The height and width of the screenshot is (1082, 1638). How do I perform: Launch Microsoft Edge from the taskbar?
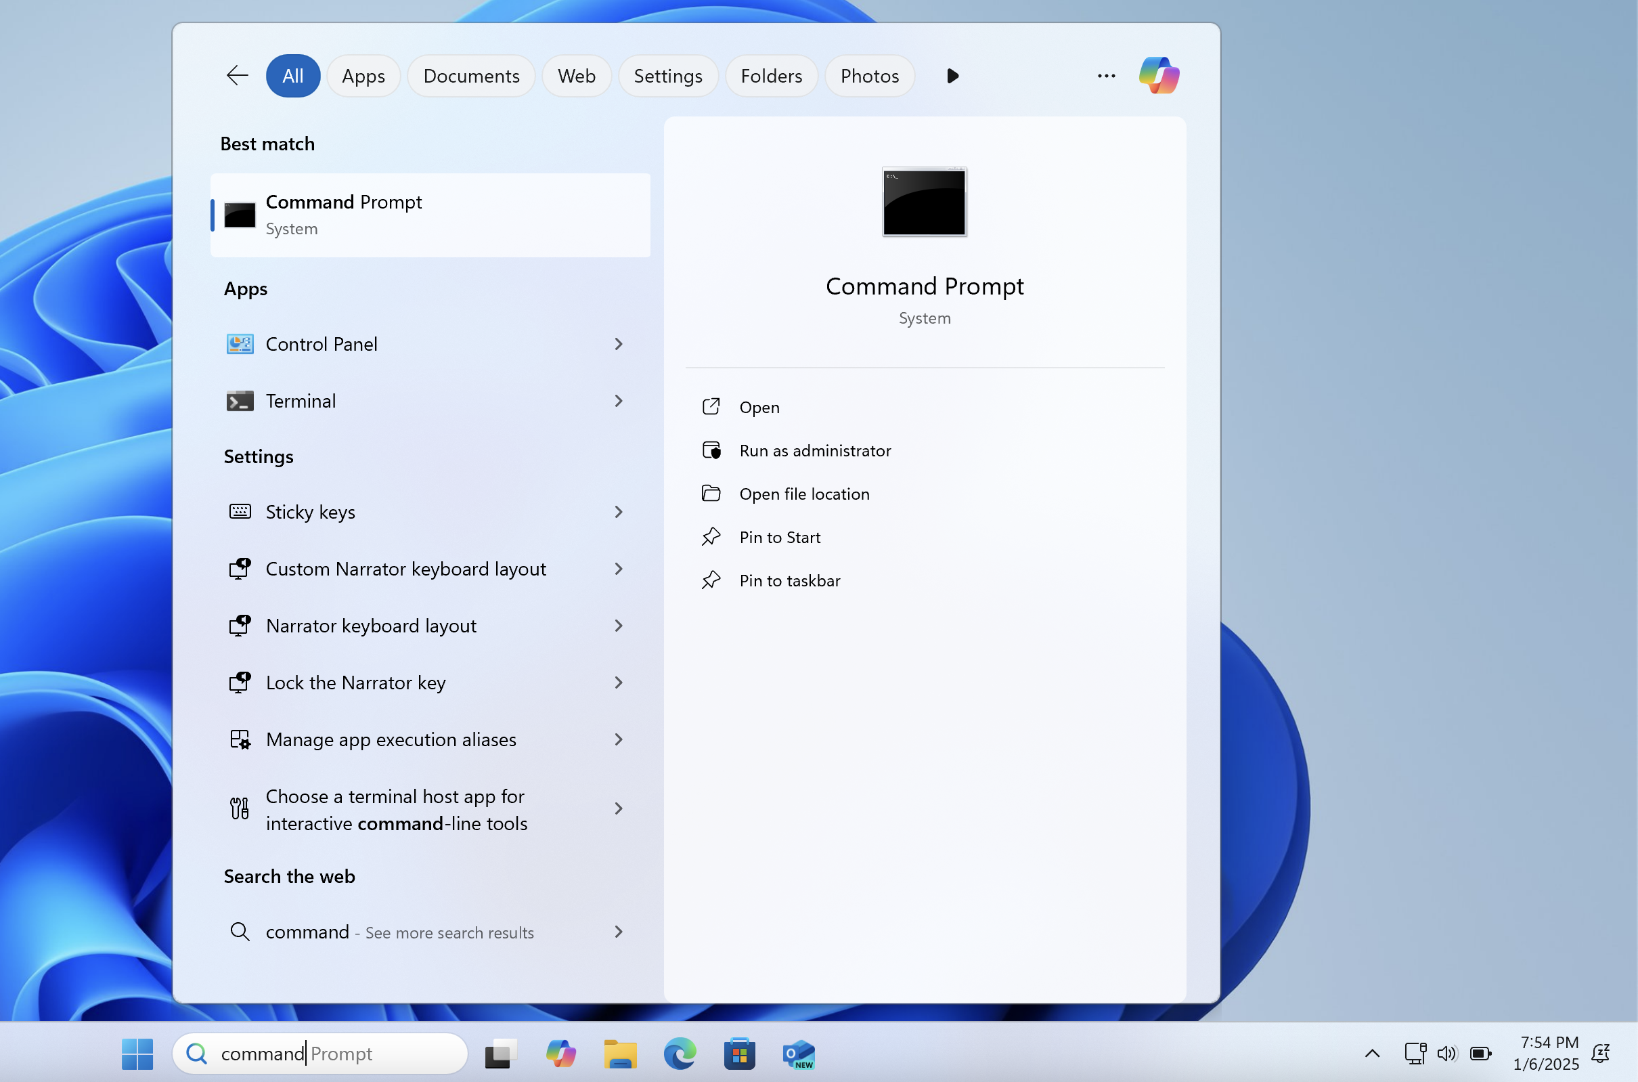(680, 1054)
